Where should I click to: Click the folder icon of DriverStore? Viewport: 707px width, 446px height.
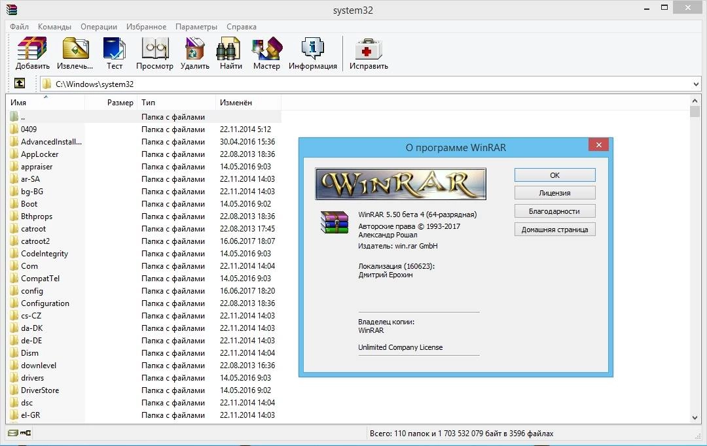click(x=14, y=390)
